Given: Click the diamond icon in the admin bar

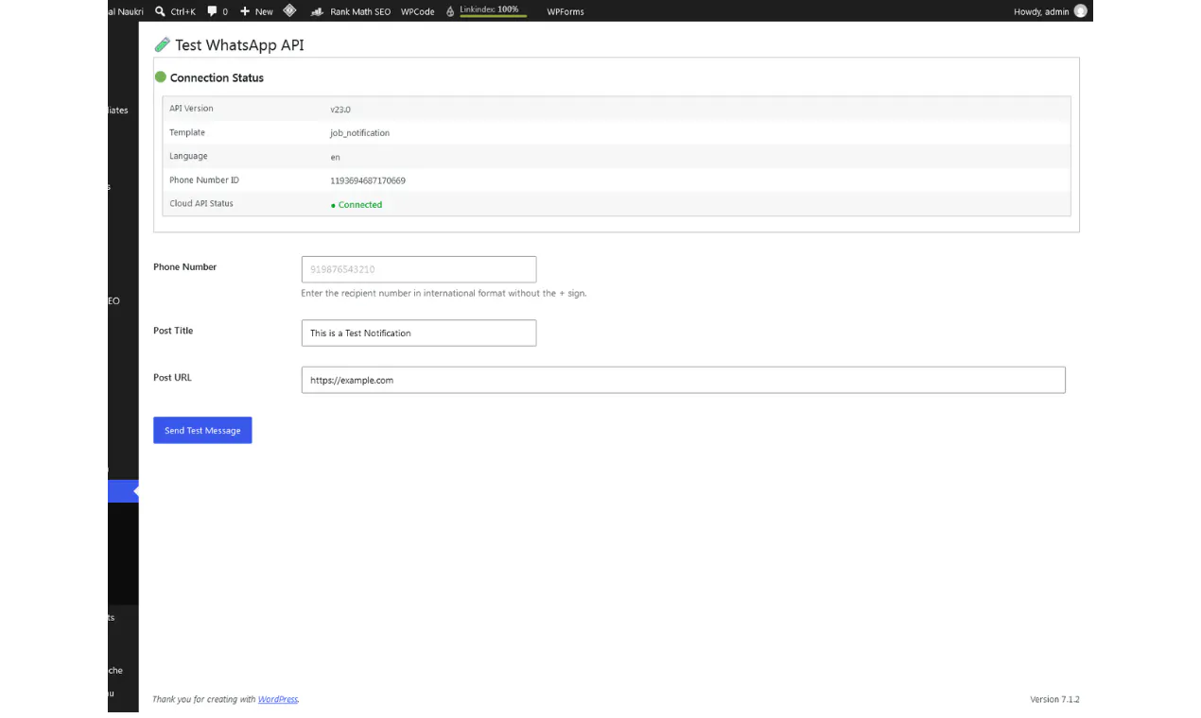Looking at the screenshot, I should click(x=289, y=11).
